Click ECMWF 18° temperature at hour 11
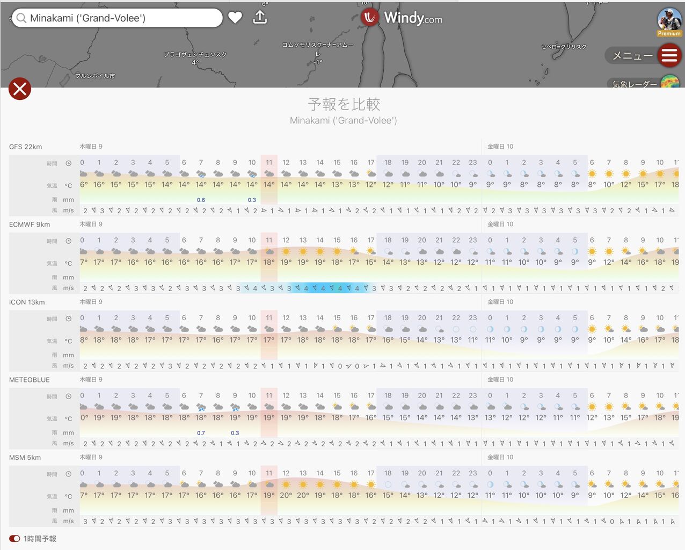The width and height of the screenshot is (685, 550). (269, 262)
